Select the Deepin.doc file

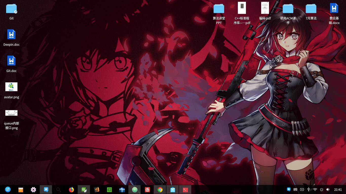click(11, 35)
